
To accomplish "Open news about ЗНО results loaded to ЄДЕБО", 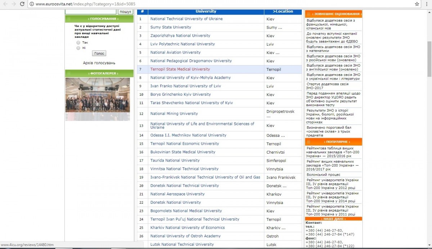I will coord(332,37).
